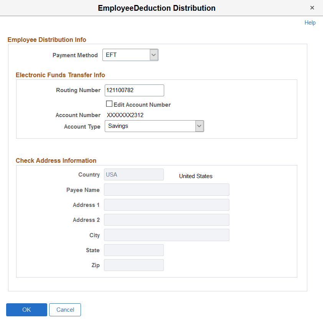The image size is (323, 319).
Task: Click the Payment Method dropdown arrow icon
Action: point(153,55)
